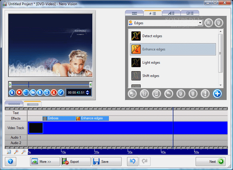The width and height of the screenshot is (233, 170).
Task: Redo the last undone action
Action: point(145,162)
